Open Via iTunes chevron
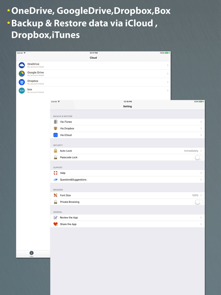This screenshot has height=295, width=221. 201,122
